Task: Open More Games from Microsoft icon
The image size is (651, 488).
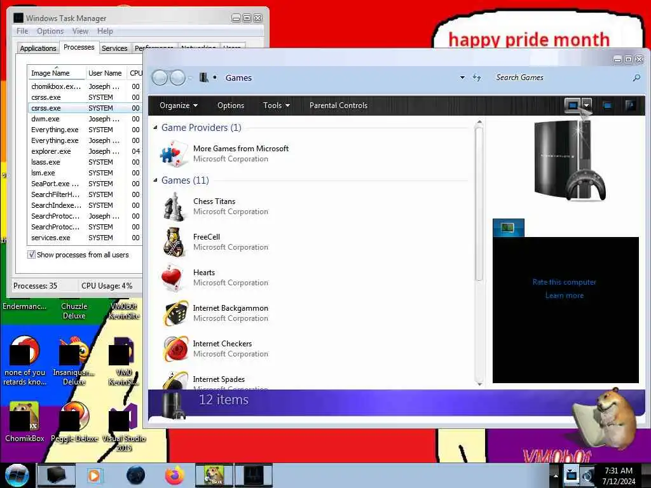Action: [174, 154]
